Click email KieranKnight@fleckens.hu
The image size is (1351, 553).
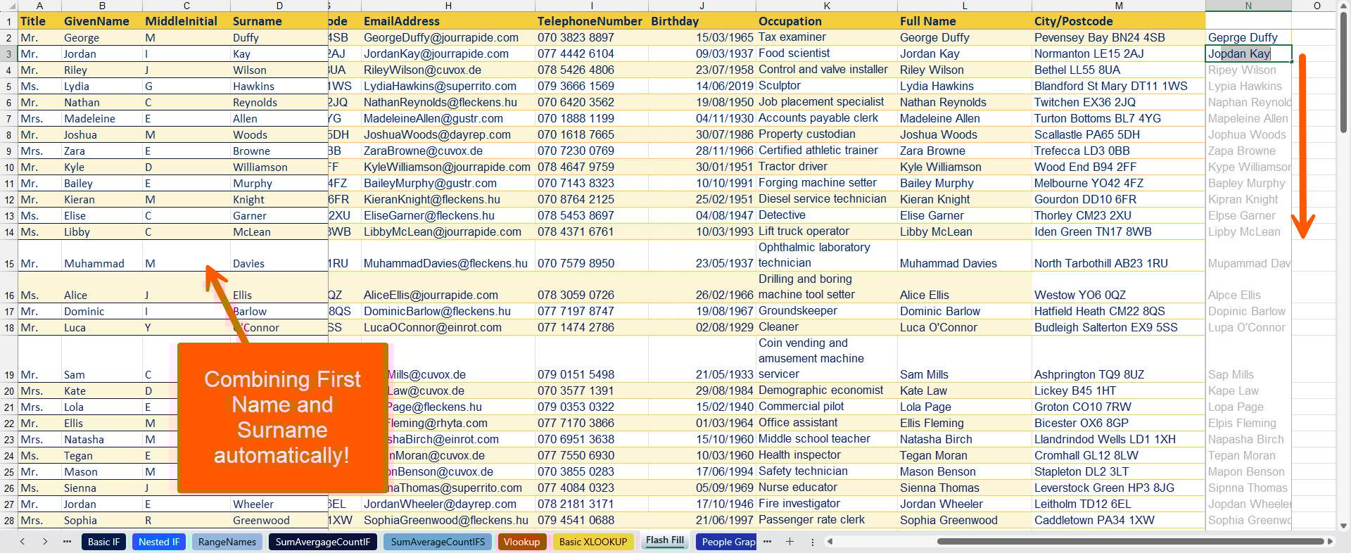click(448, 199)
